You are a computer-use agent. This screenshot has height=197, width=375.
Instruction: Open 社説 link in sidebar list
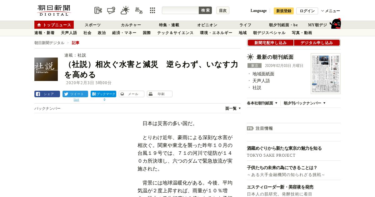coord(257,88)
